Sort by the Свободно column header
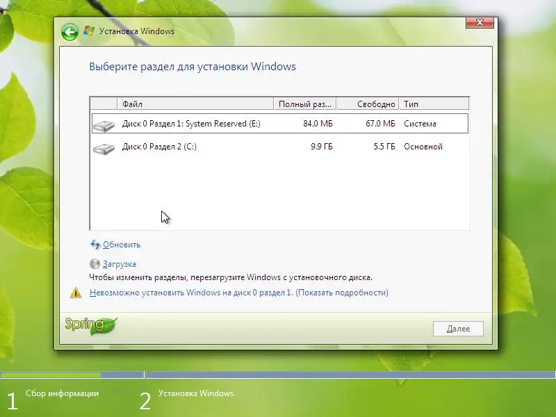Image resolution: width=556 pixels, height=417 pixels. click(368, 104)
